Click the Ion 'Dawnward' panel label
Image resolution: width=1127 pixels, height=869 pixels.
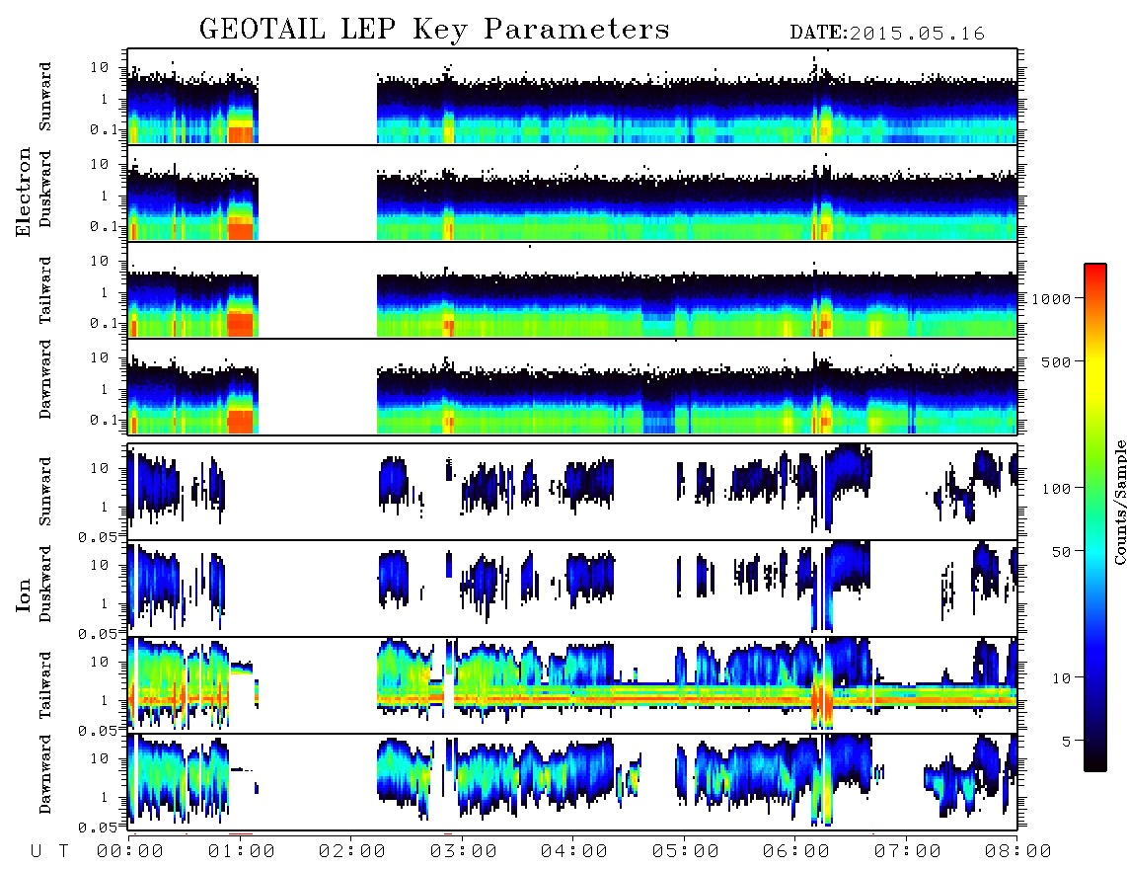tap(45, 774)
